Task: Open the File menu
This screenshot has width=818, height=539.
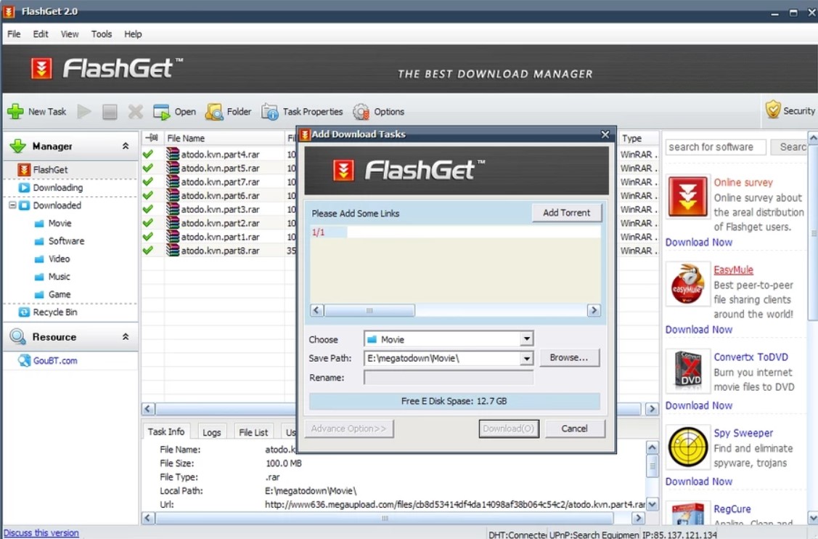Action: click(14, 34)
